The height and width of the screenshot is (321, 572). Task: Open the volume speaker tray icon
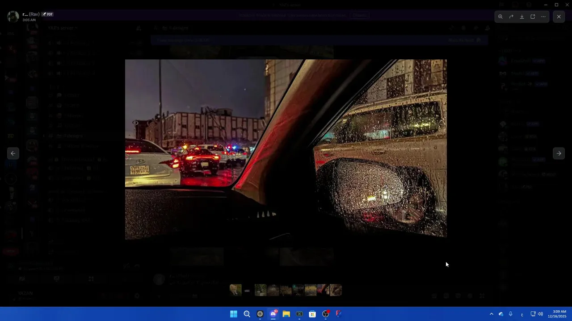pyautogui.click(x=540, y=314)
